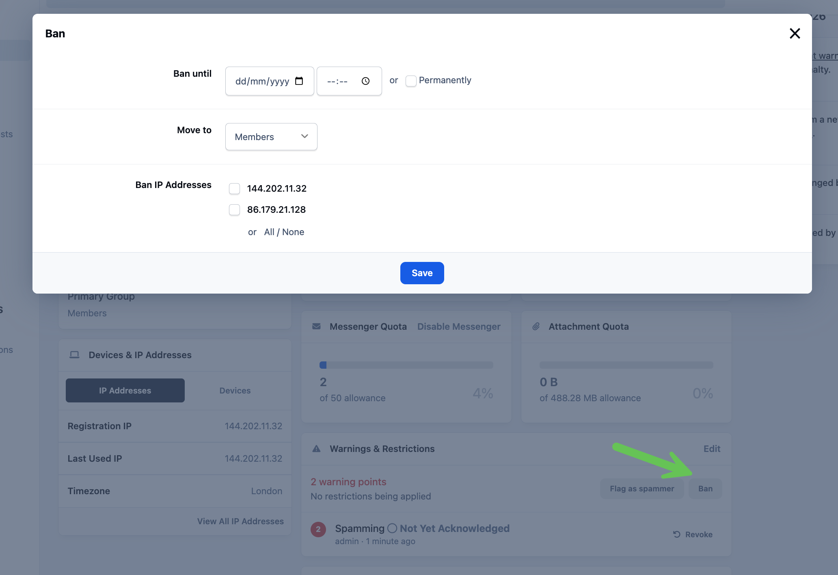838x575 pixels.
Task: Open the Move to Members dropdown
Action: click(x=271, y=137)
